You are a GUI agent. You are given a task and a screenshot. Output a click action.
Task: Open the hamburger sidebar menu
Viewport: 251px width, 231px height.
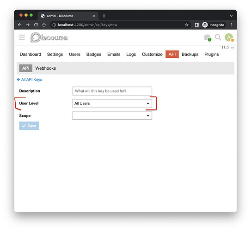pyautogui.click(x=22, y=37)
